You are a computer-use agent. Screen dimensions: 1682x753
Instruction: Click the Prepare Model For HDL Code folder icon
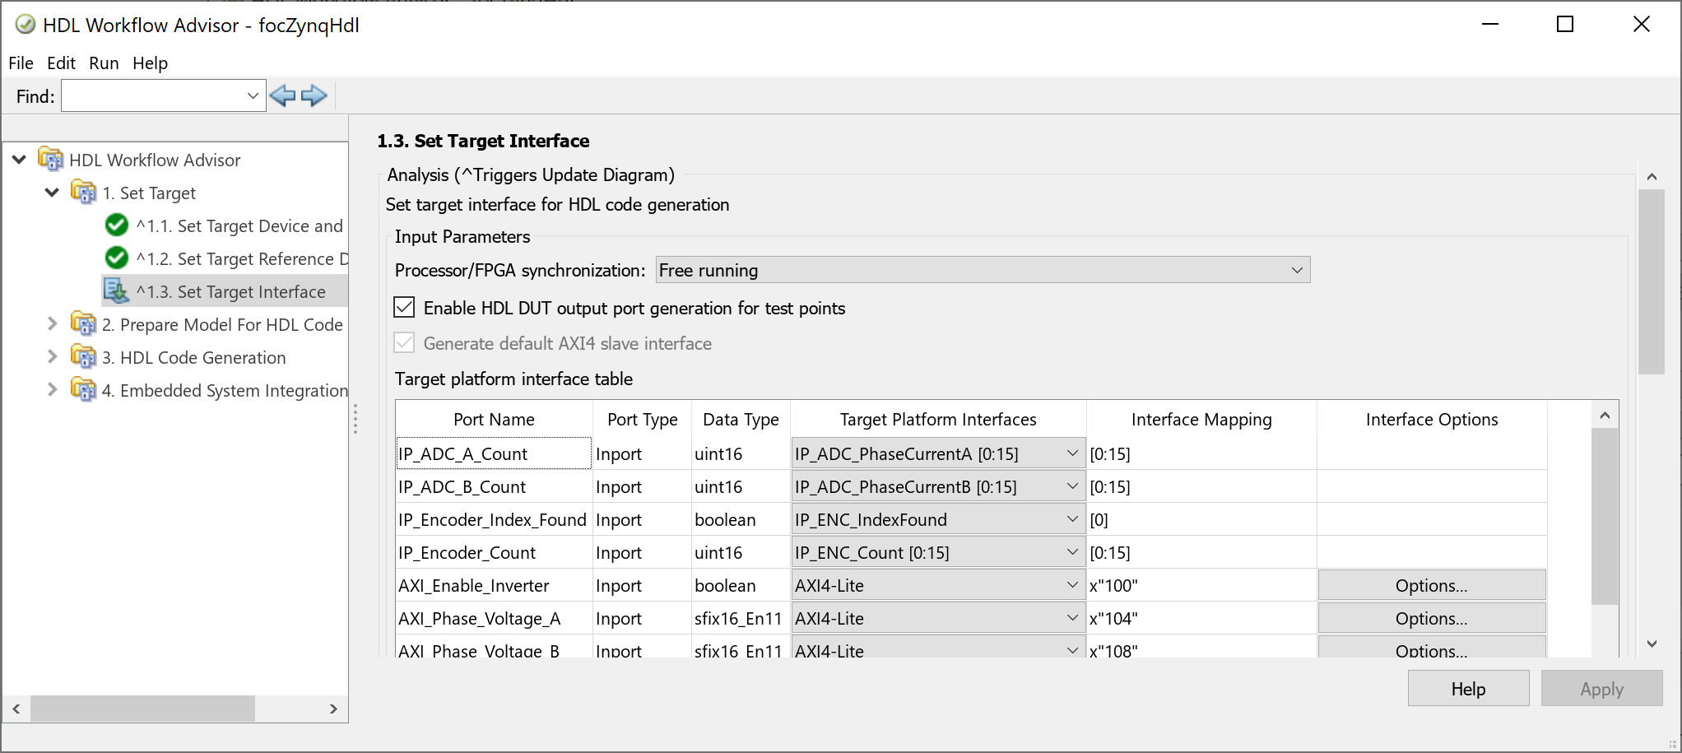click(x=83, y=324)
